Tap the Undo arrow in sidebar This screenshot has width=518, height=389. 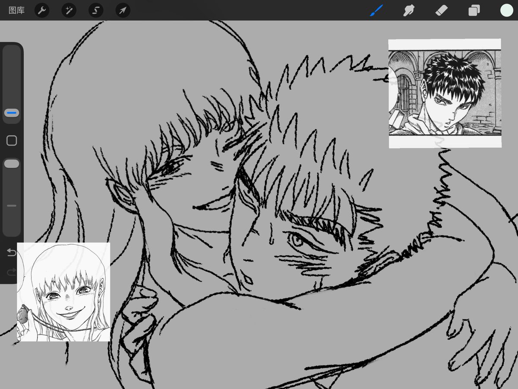pyautogui.click(x=12, y=252)
